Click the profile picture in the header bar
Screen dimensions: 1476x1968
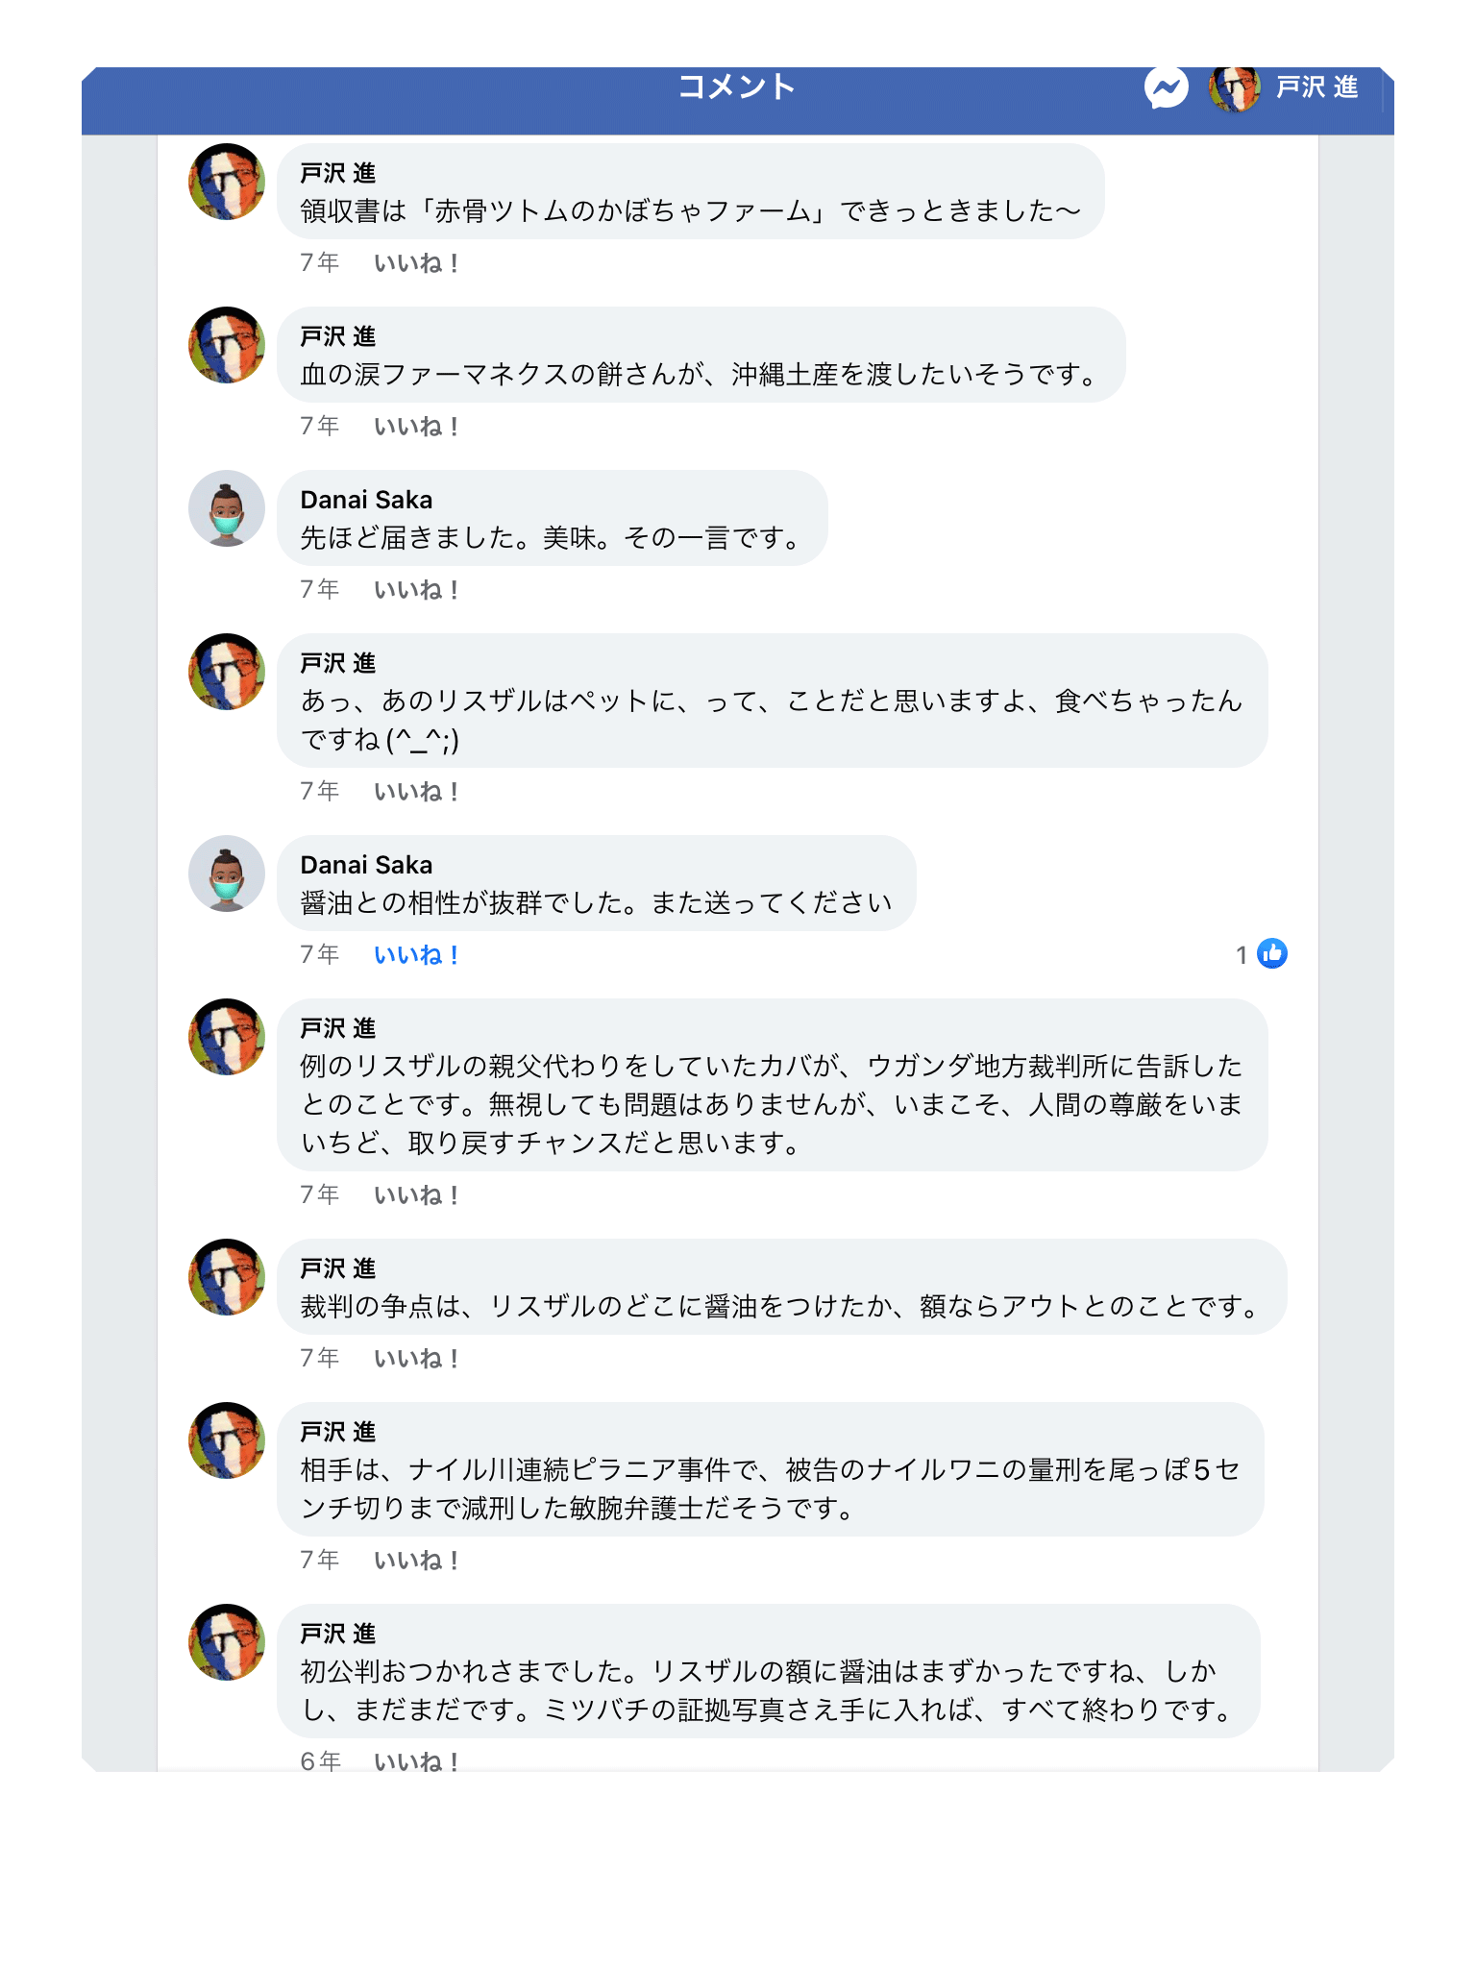1234,88
